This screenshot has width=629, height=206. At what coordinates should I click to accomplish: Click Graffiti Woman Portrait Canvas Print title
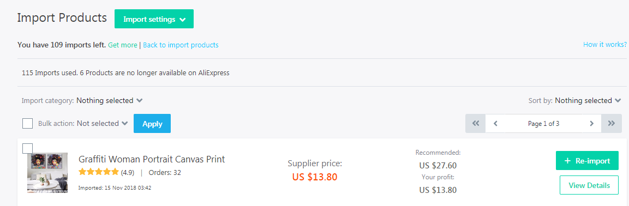(152, 159)
